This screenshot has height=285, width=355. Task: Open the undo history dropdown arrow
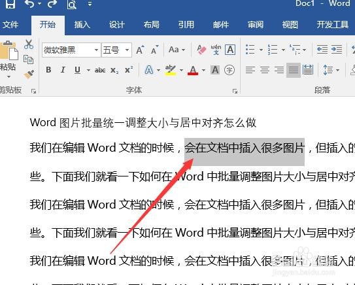point(39,4)
